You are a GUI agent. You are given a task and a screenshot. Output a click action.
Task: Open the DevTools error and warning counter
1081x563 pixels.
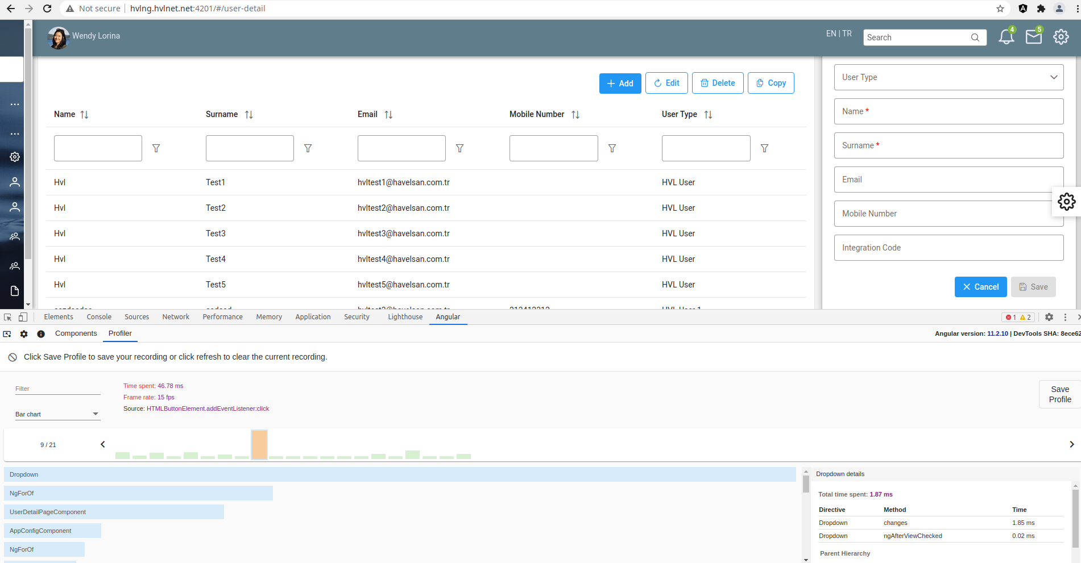tap(1018, 317)
